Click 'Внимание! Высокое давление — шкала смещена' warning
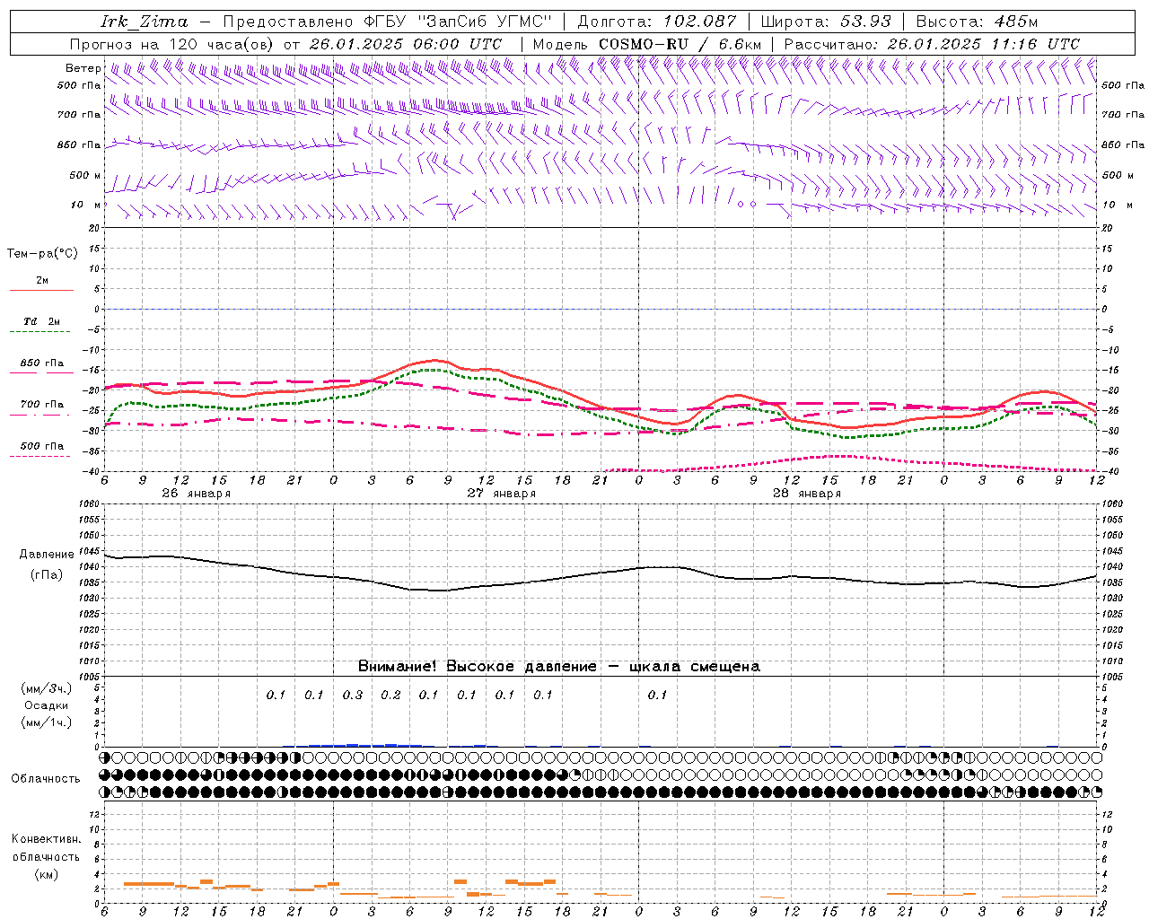The image size is (1149, 919). 559,666
